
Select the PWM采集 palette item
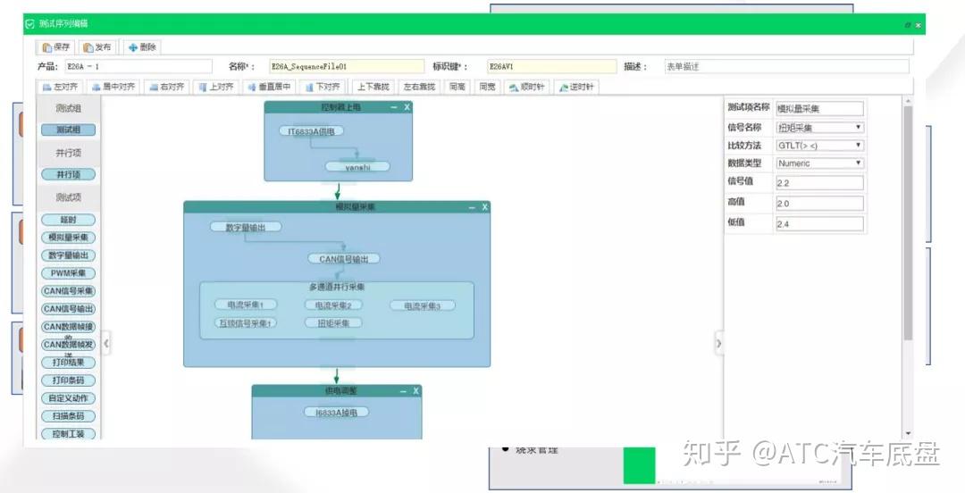click(68, 273)
